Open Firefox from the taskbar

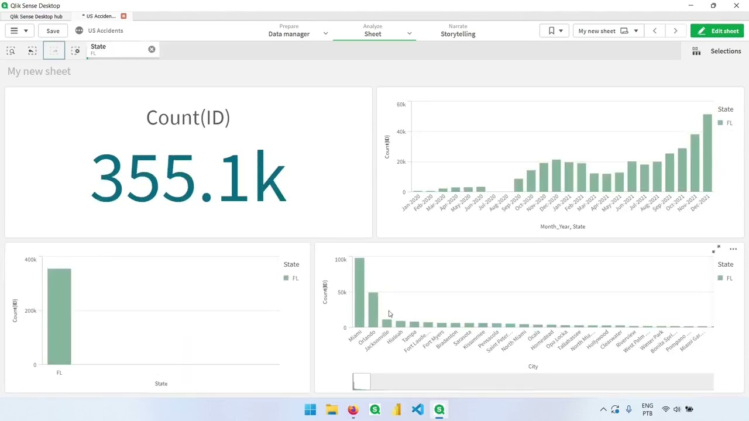click(353, 410)
